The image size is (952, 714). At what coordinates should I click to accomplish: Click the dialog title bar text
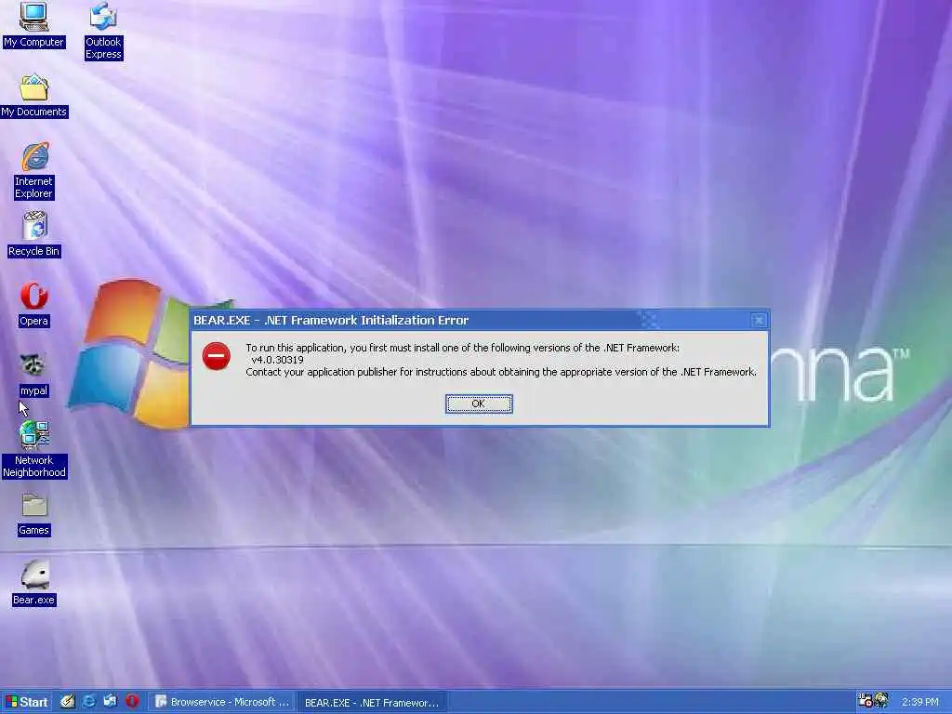(x=331, y=320)
